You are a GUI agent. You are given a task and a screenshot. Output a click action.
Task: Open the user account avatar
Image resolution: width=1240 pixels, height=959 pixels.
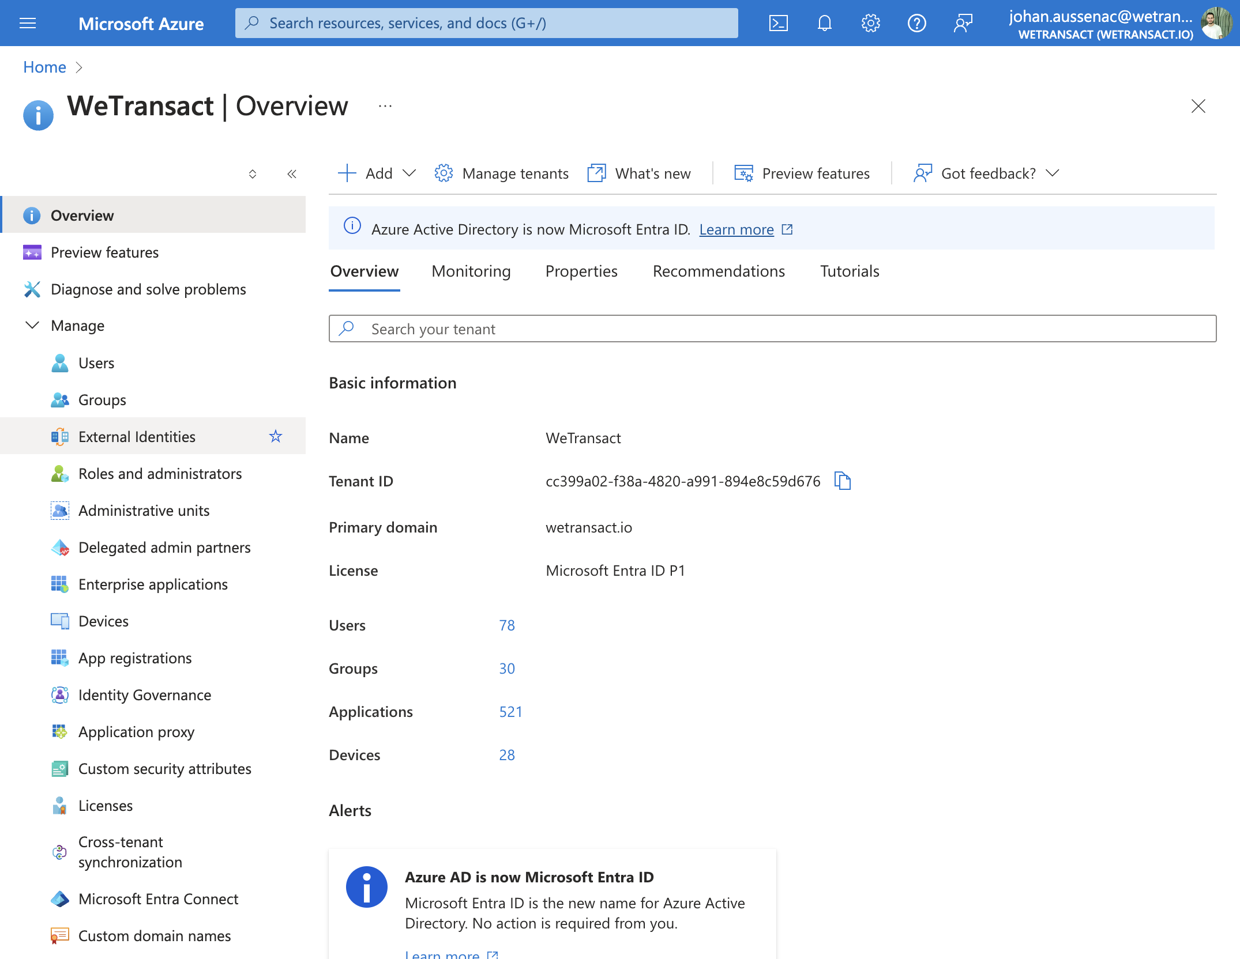1216,23
